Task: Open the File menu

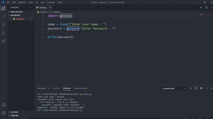Action: click(x=8, y=2)
